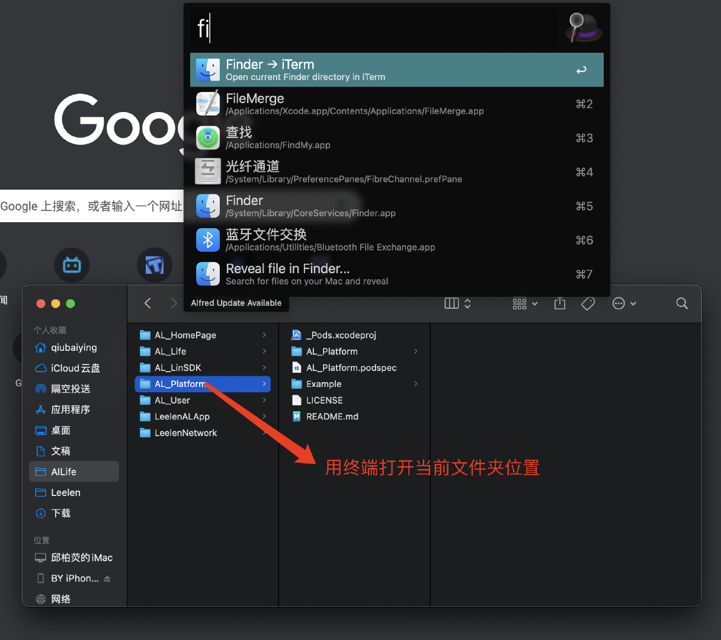Click the blue T shortcut icon in browser
Image resolution: width=721 pixels, height=640 pixels.
point(155,265)
